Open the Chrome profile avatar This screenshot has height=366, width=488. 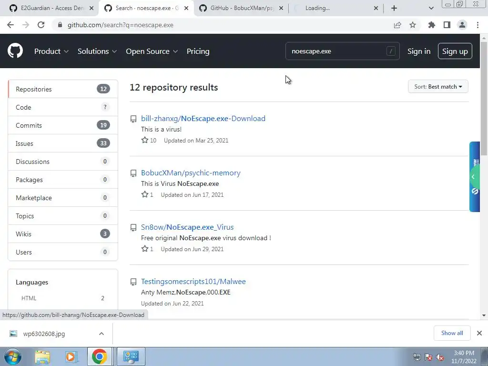pyautogui.click(x=462, y=25)
